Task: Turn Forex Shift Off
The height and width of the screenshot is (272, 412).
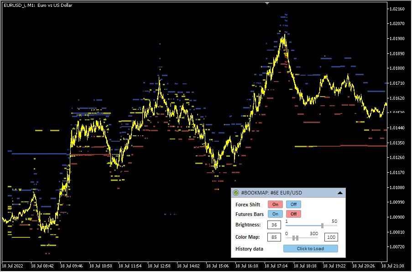Action: pos(293,205)
